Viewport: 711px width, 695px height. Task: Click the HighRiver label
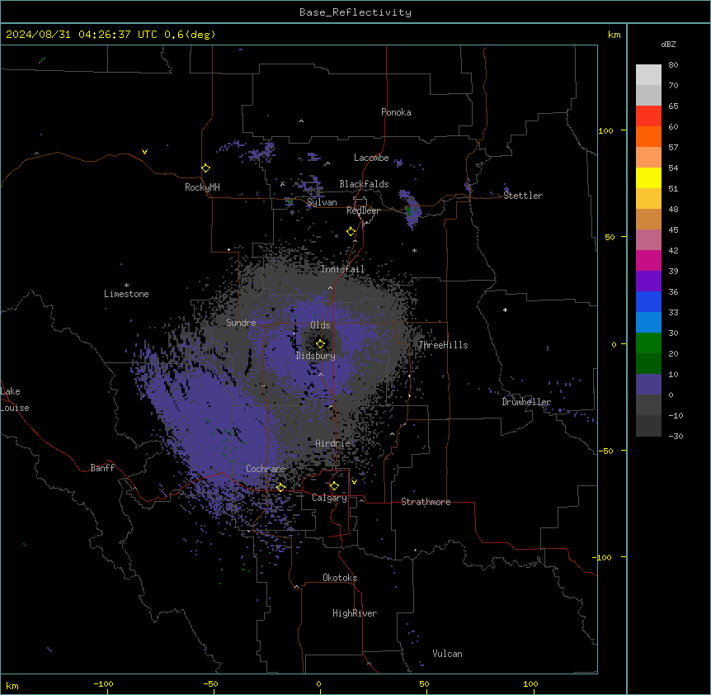[x=355, y=613]
